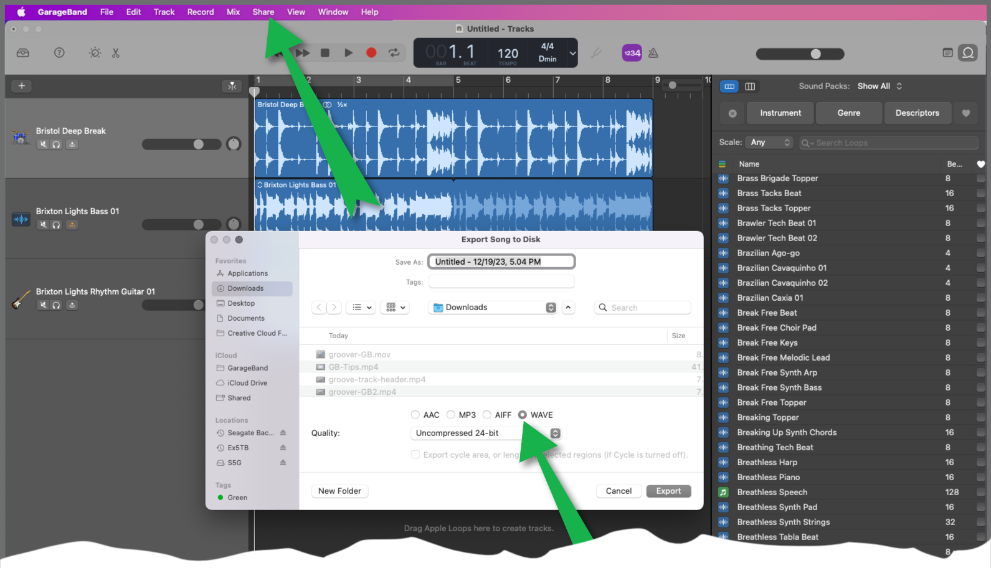Open the Loop Browser icon
991x568 pixels.
968,53
